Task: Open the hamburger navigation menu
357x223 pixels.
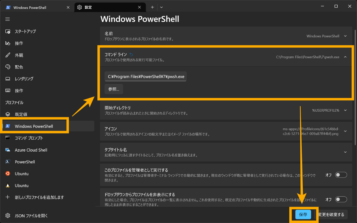Action: 8,19
